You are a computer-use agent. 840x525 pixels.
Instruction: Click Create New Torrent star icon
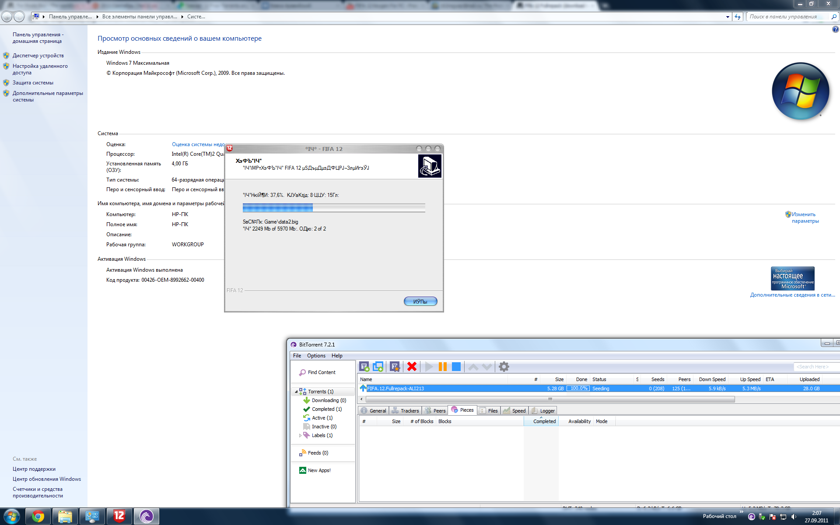[x=395, y=367]
